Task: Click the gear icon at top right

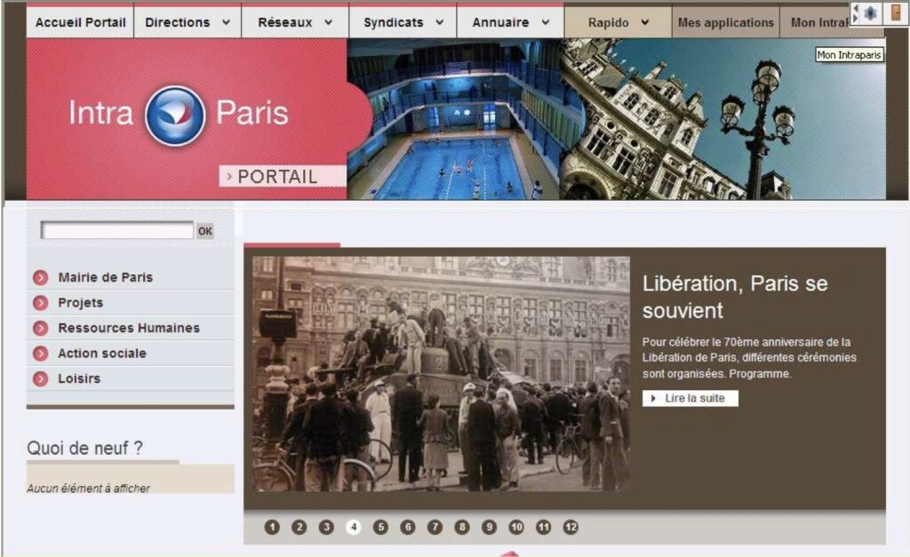Action: pyautogui.click(x=869, y=12)
